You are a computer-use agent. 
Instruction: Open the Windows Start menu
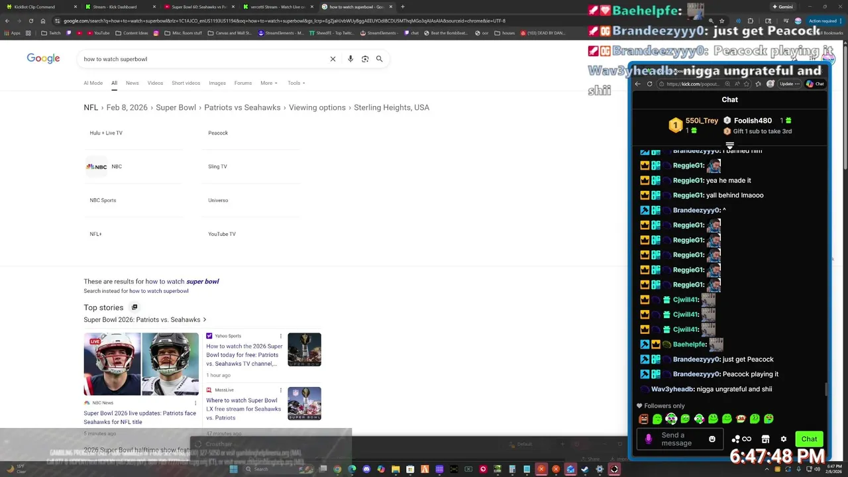[233, 469]
